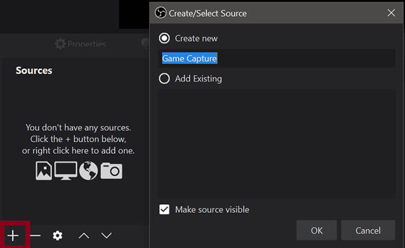Viewport: 405px width, 248px height.
Task: Move source down with the down arrow
Action: point(106,235)
